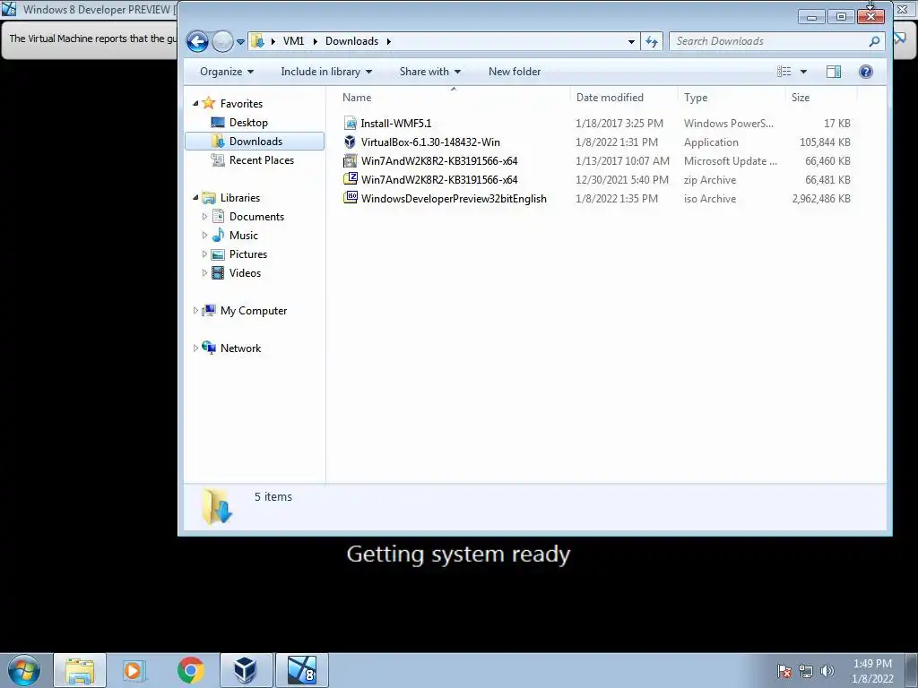Select the WindowsDeveloperPreview32bitEnglish iso icon
Screen dimensions: 918x688
351,198
